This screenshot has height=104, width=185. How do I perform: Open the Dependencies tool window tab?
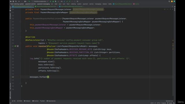coord(51,101)
